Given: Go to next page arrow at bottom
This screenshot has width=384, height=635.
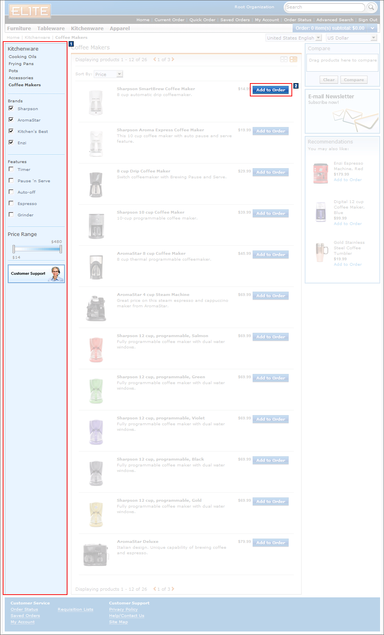Looking at the screenshot, I should pyautogui.click(x=173, y=589).
